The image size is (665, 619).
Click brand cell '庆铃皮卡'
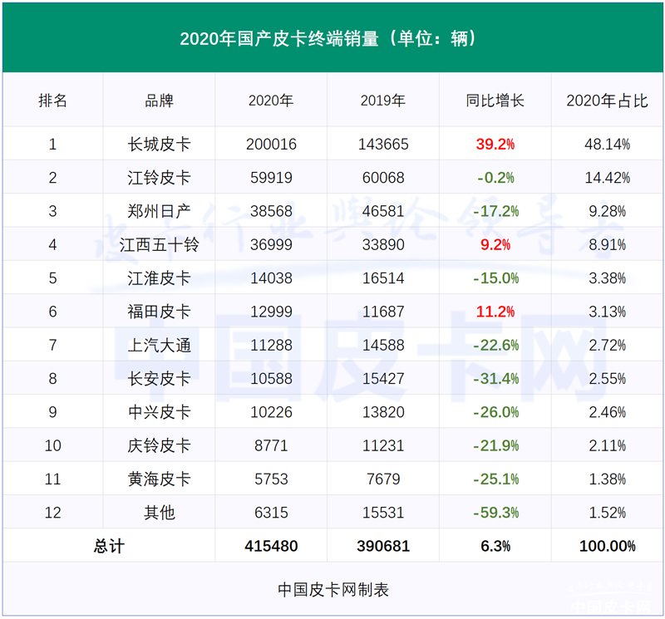click(159, 445)
